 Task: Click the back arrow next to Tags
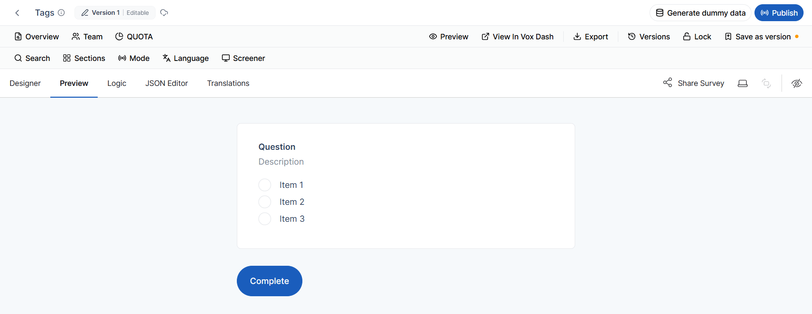[17, 13]
